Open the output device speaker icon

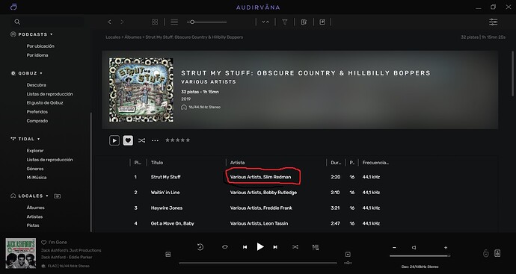tap(497, 253)
